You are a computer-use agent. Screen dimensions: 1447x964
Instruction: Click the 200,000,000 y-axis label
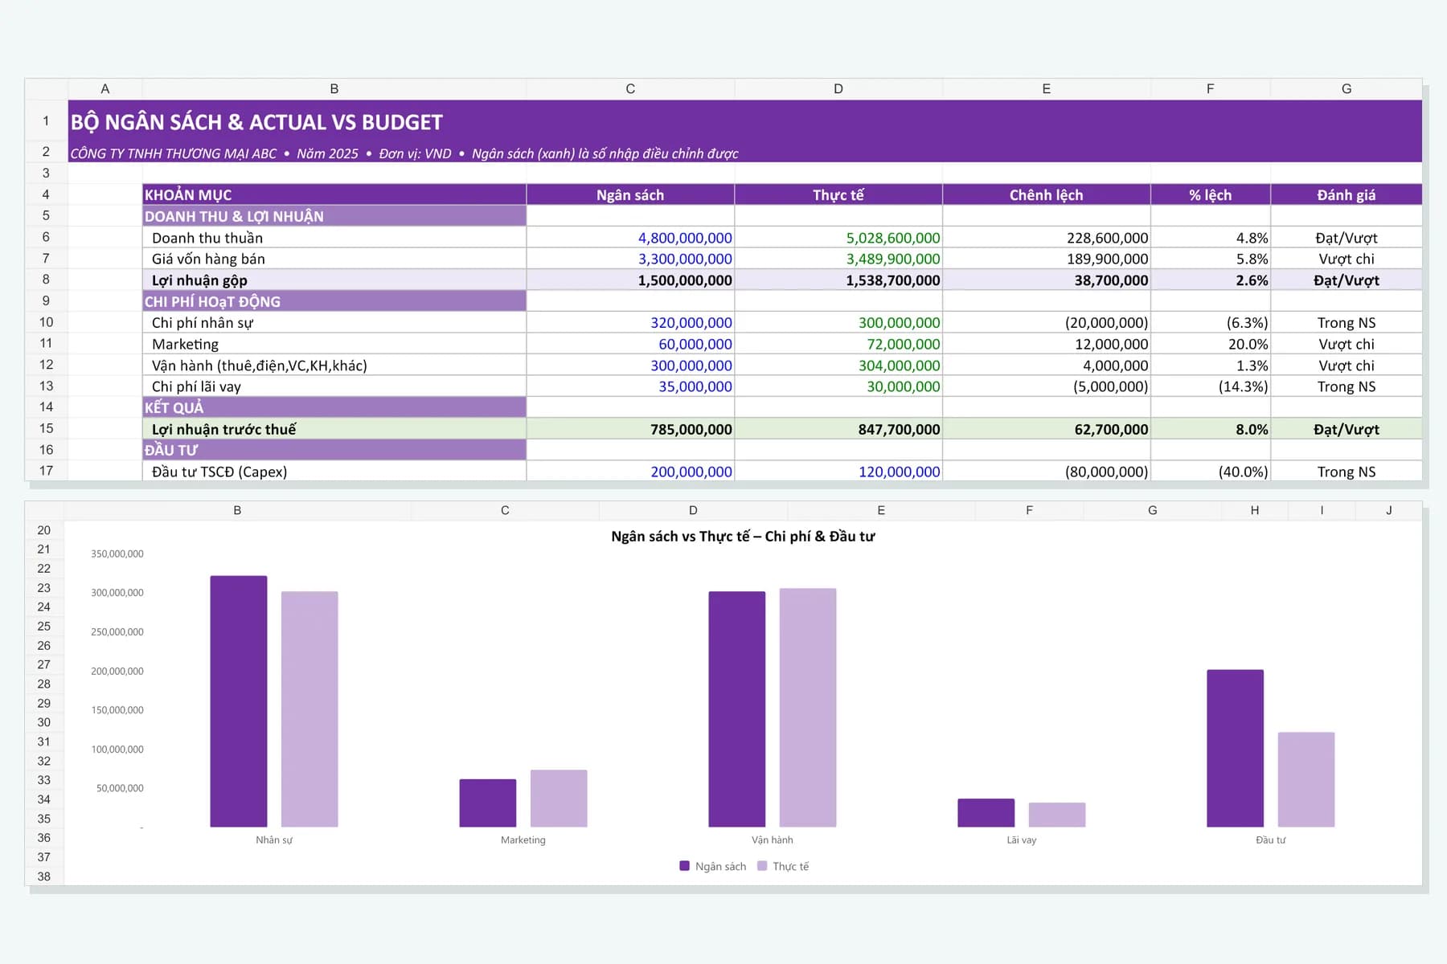tap(117, 672)
